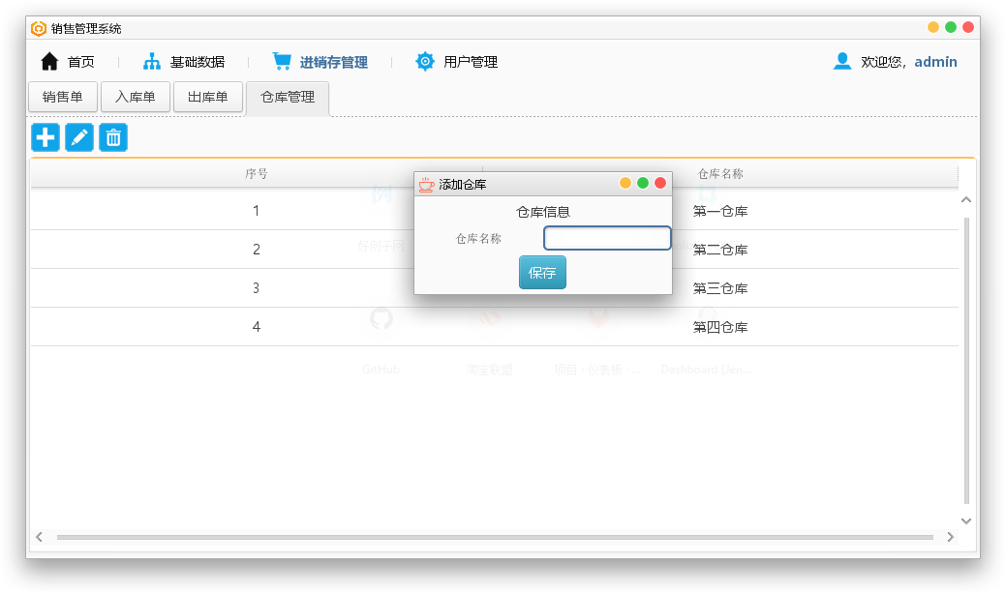1006x594 pixels.
Task: Switch to the 入库单 tab
Action: pyautogui.click(x=136, y=97)
